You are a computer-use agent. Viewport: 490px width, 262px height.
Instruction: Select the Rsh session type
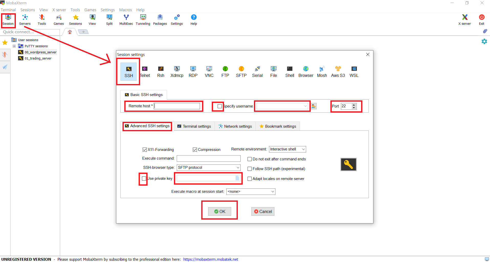(x=161, y=72)
